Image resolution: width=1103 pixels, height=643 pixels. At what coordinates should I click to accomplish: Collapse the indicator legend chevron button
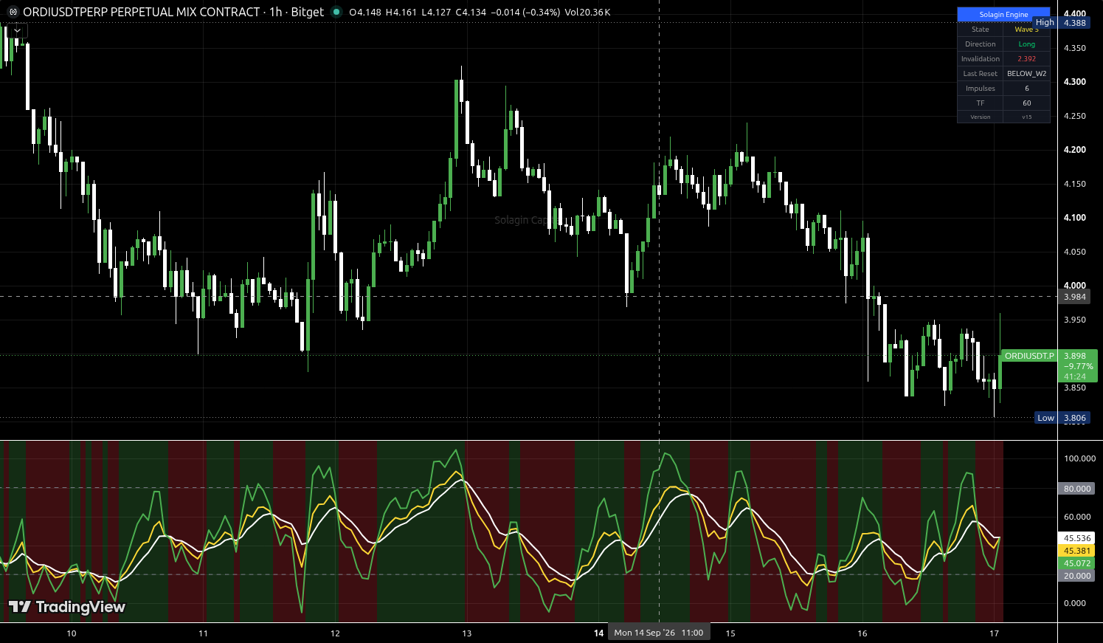tap(16, 31)
